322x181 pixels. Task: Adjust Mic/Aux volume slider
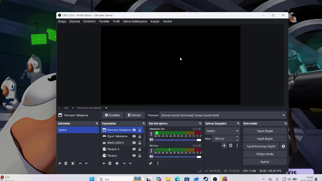click(178, 157)
